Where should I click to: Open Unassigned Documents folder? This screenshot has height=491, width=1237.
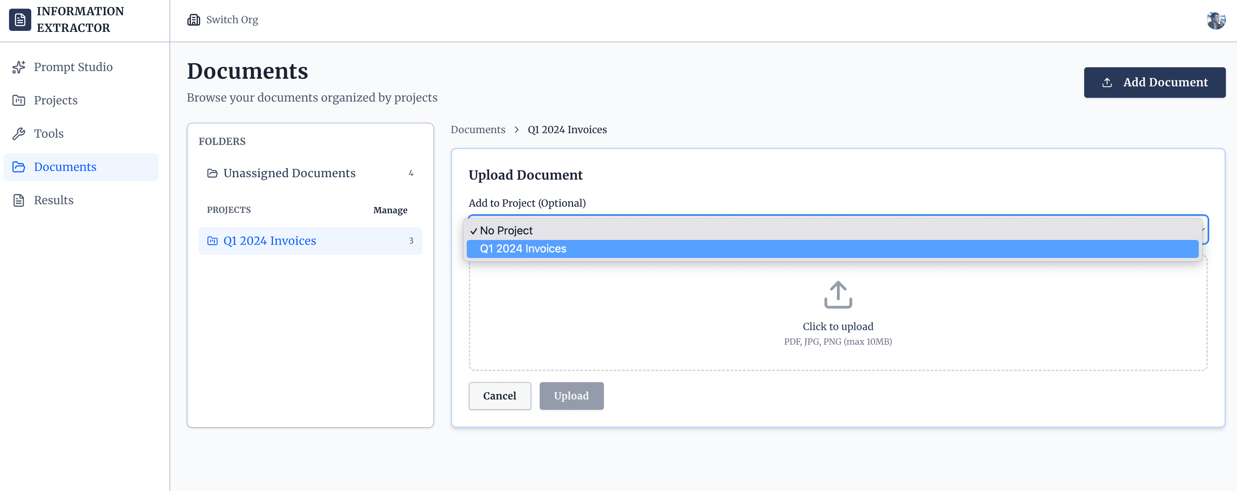(290, 173)
